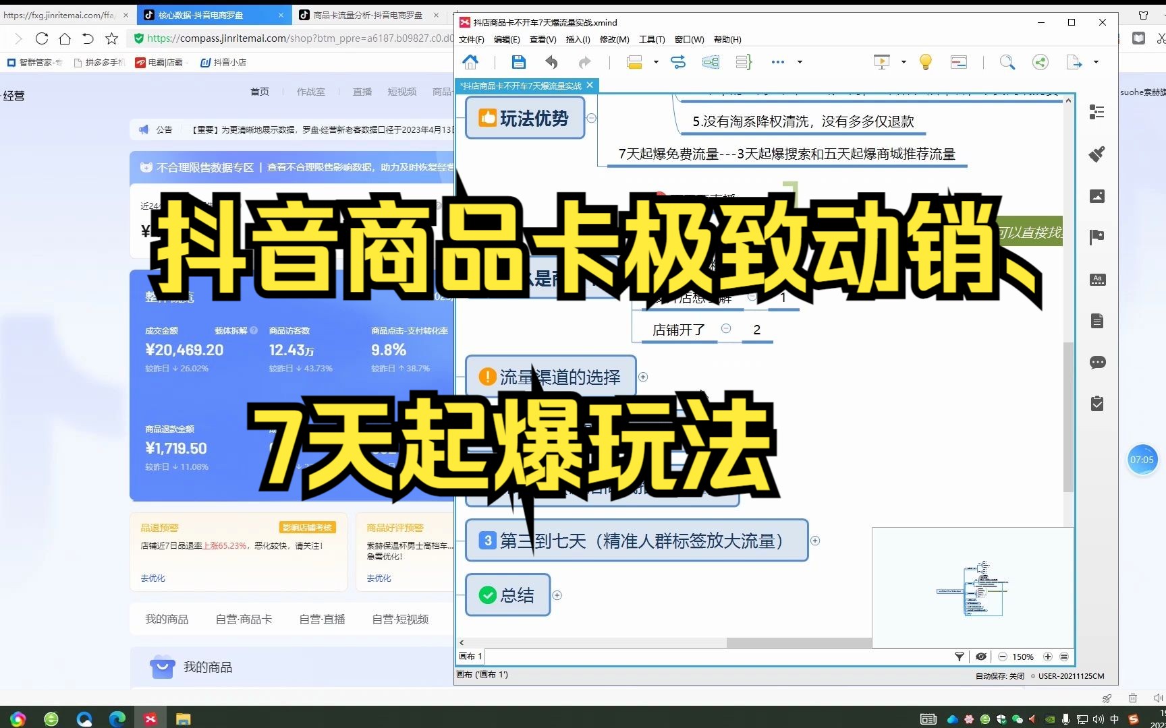Undo the last edit in XMind

552,62
